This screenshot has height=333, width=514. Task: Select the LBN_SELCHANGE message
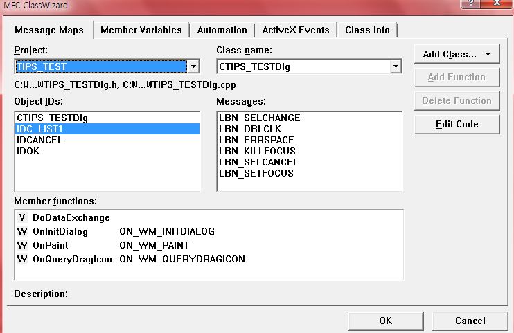pyautogui.click(x=259, y=118)
